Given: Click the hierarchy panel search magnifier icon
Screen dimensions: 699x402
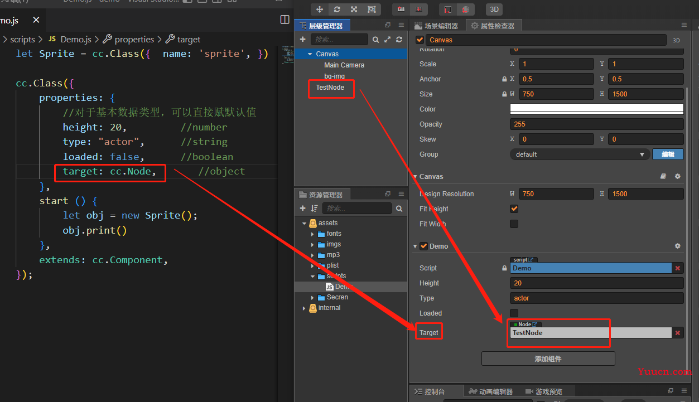Looking at the screenshot, I should coord(376,40).
